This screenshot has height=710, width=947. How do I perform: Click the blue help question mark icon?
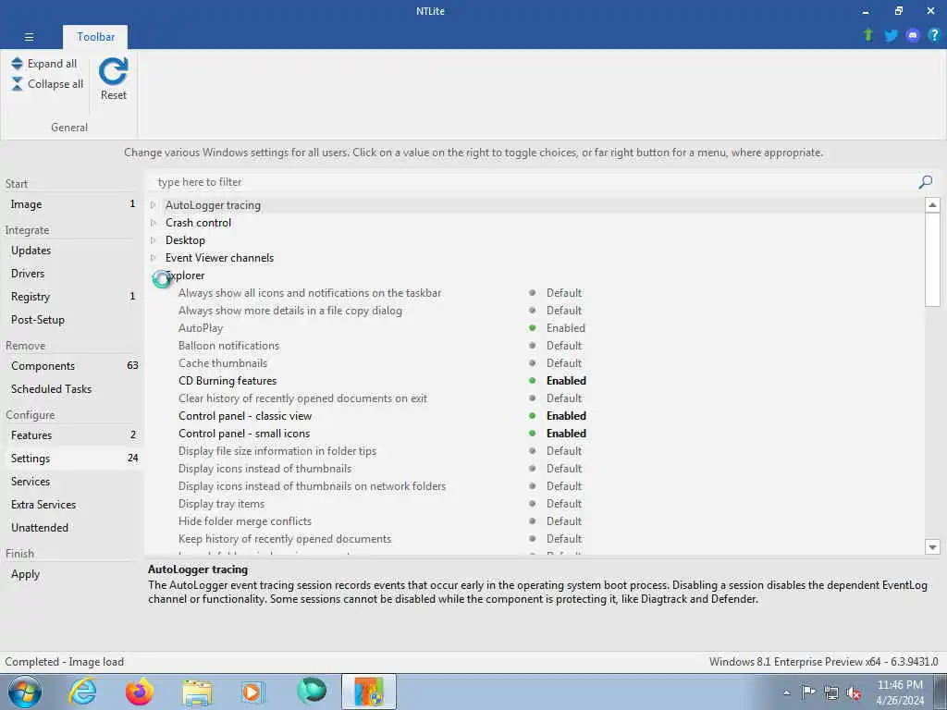point(934,36)
